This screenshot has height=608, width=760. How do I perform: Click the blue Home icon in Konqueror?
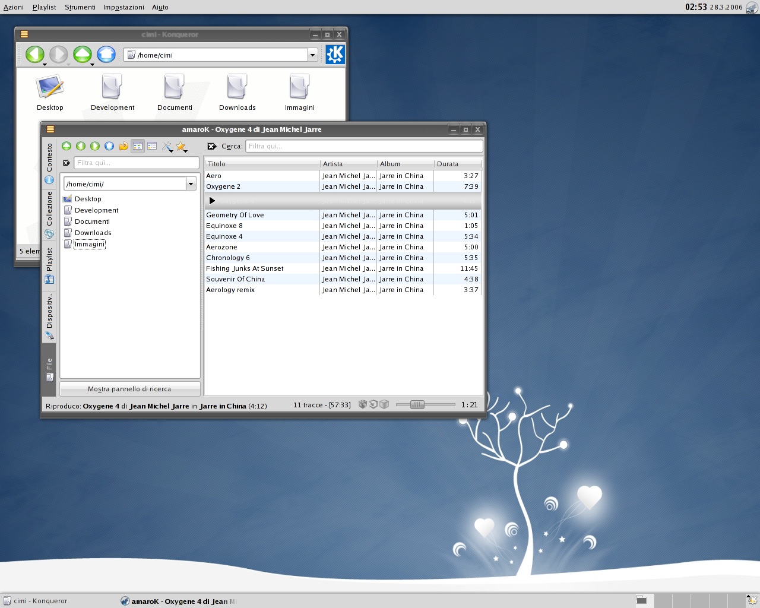(106, 55)
